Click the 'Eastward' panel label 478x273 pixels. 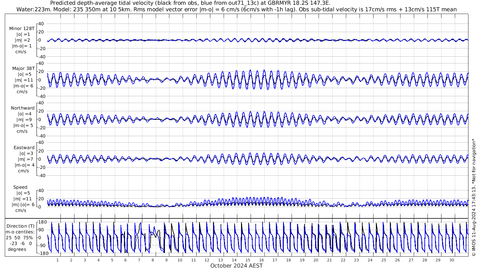pyautogui.click(x=24, y=147)
